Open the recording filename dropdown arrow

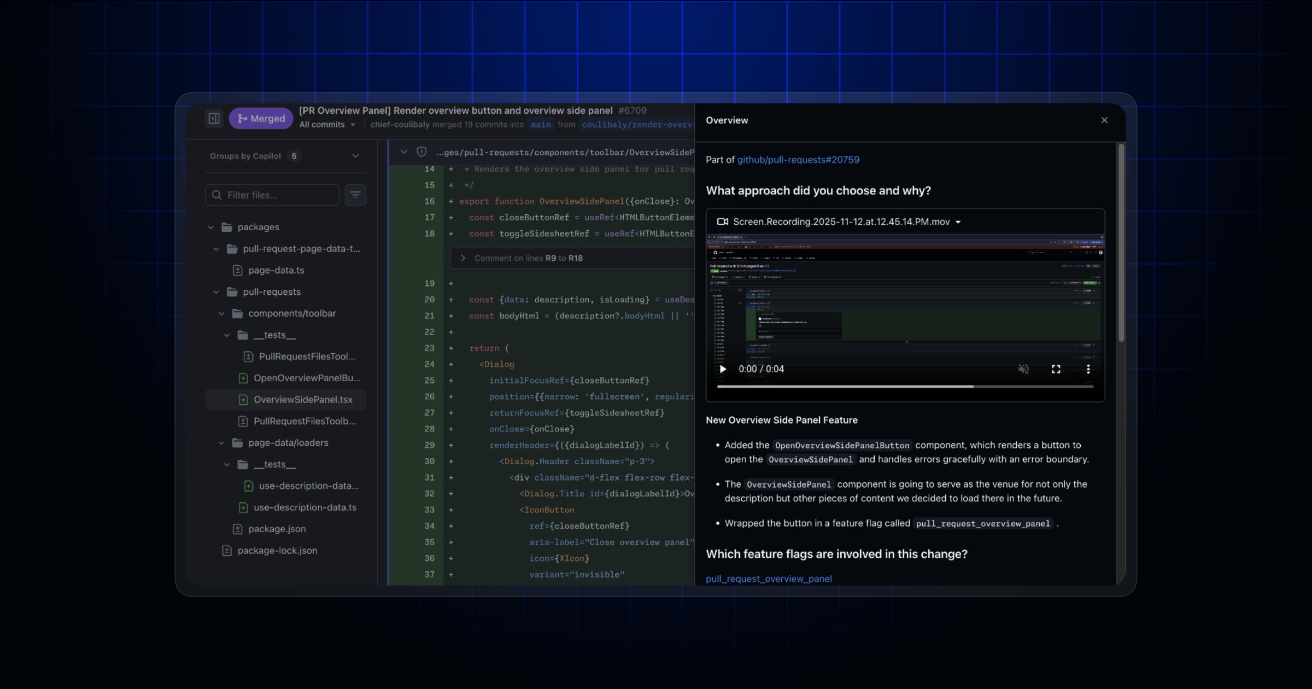(958, 222)
